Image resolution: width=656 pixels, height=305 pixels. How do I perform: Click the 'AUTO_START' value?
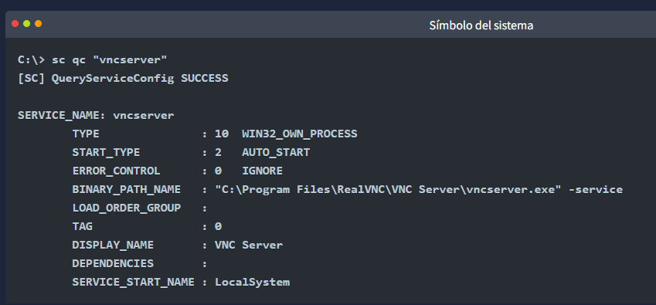click(276, 153)
